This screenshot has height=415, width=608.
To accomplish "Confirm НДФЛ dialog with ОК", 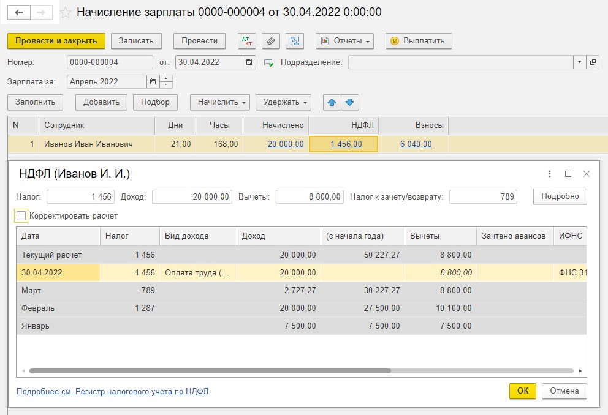I will 523,391.
